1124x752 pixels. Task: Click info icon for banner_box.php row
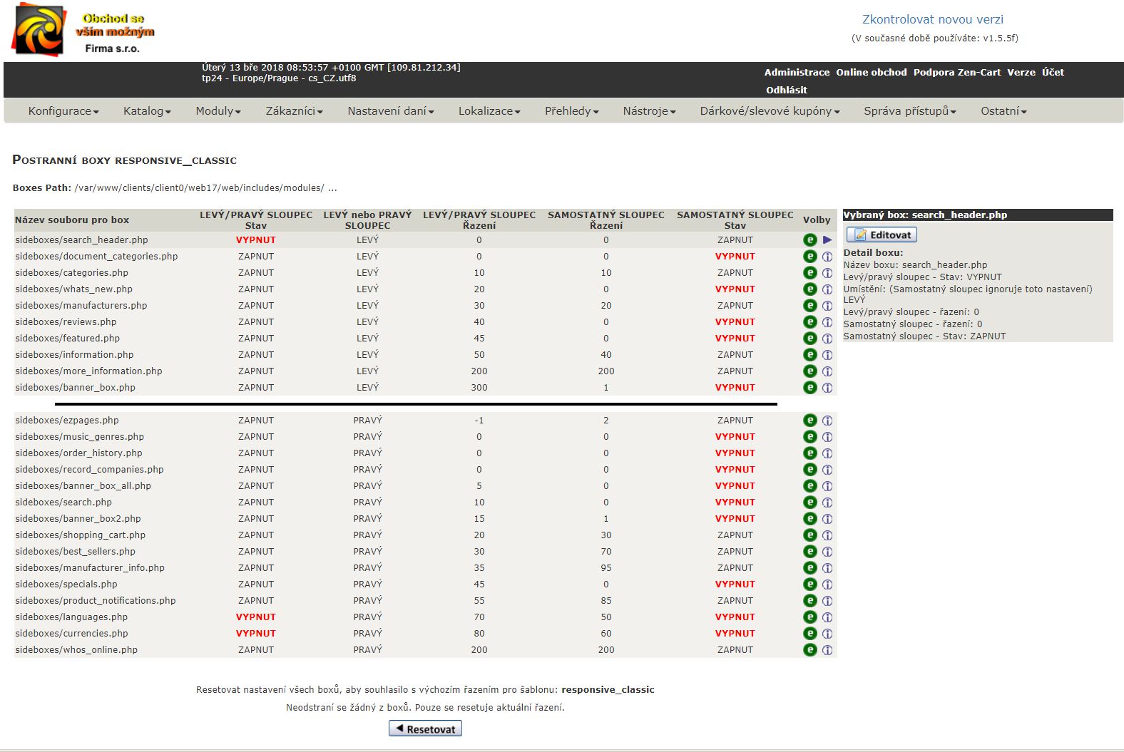coord(827,388)
